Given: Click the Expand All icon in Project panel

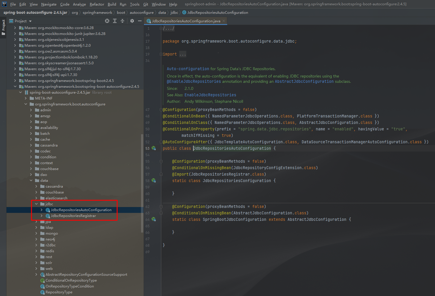Looking at the screenshot, I should click(115, 21).
